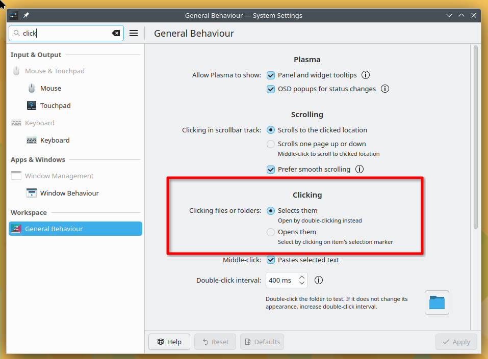
Task: Open Touchpad settings in sidebar
Action: coord(55,105)
